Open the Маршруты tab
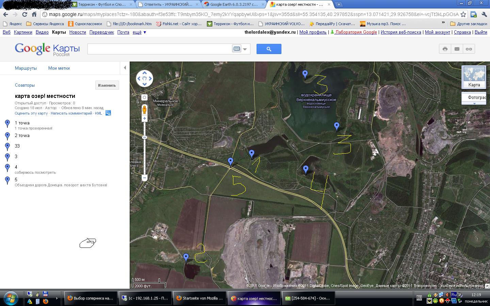This screenshot has width=490, height=306. click(x=26, y=68)
